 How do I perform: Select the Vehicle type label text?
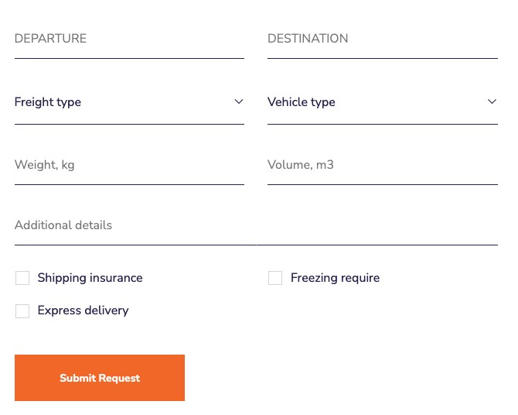click(302, 102)
